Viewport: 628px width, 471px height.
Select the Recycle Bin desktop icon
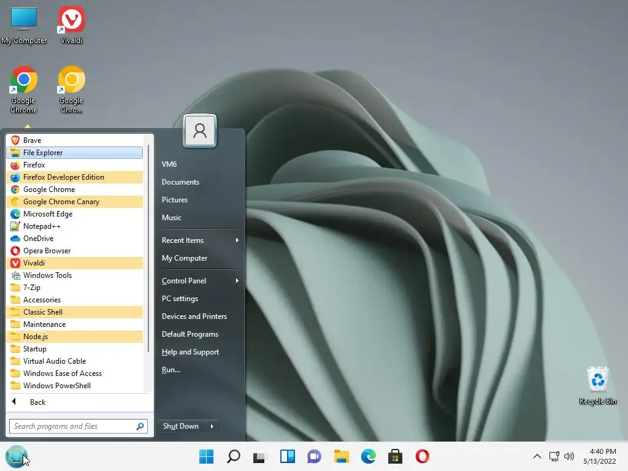click(597, 386)
